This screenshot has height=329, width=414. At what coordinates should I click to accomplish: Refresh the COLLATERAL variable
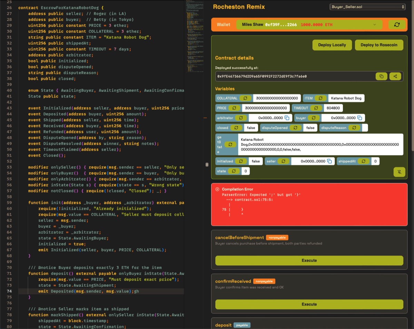coord(245,98)
